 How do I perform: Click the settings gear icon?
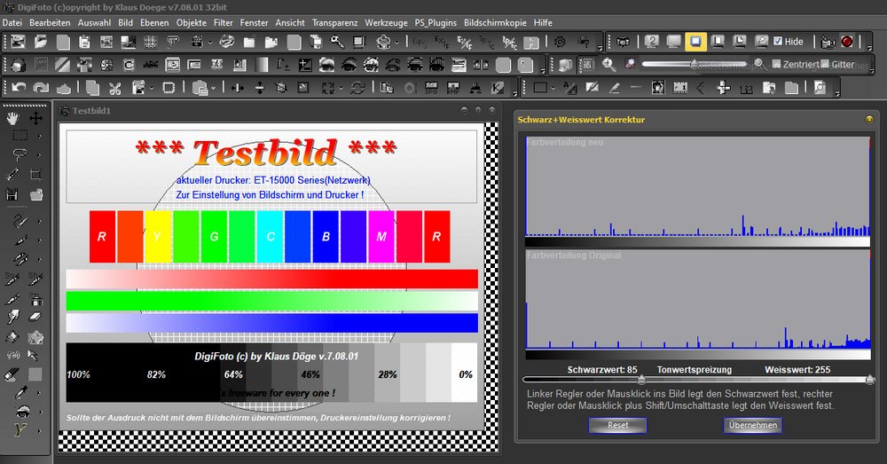(x=560, y=42)
